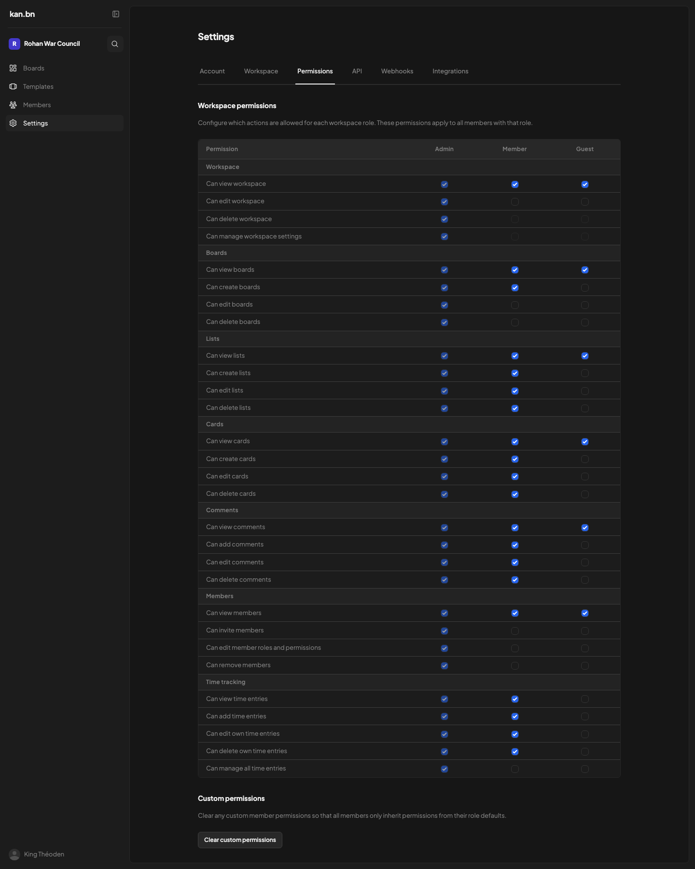Switch to the Account tab
The width and height of the screenshot is (695, 869).
pos(212,71)
